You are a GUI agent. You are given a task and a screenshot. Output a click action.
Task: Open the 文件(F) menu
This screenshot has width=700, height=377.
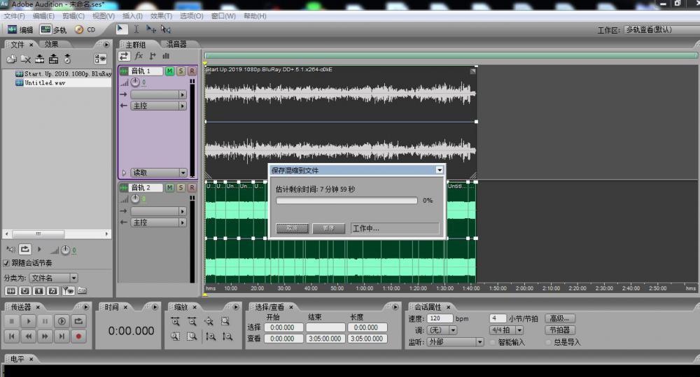(14, 16)
